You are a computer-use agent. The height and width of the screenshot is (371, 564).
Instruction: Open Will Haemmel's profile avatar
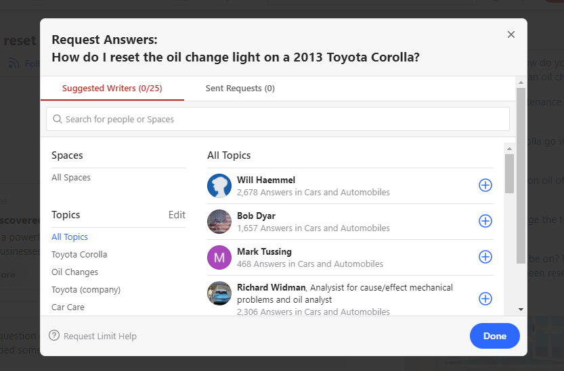(219, 186)
